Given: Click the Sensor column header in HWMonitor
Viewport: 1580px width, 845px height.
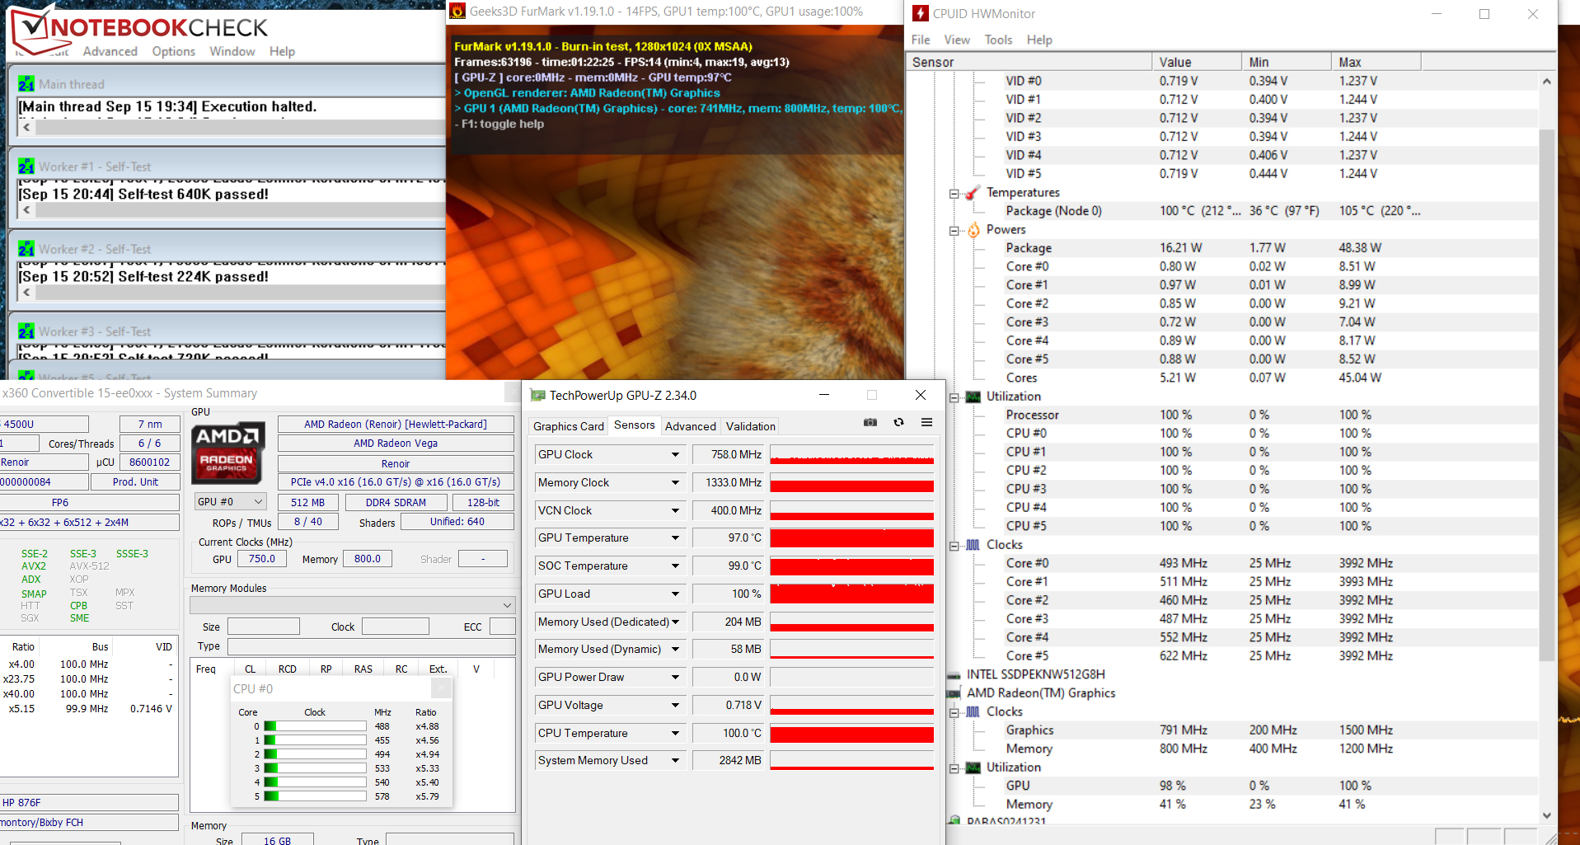Looking at the screenshot, I should pos(1029,62).
